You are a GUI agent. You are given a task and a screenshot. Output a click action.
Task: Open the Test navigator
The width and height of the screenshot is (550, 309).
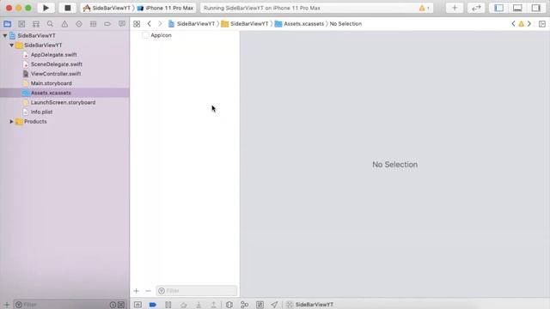pyautogui.click(x=79, y=24)
